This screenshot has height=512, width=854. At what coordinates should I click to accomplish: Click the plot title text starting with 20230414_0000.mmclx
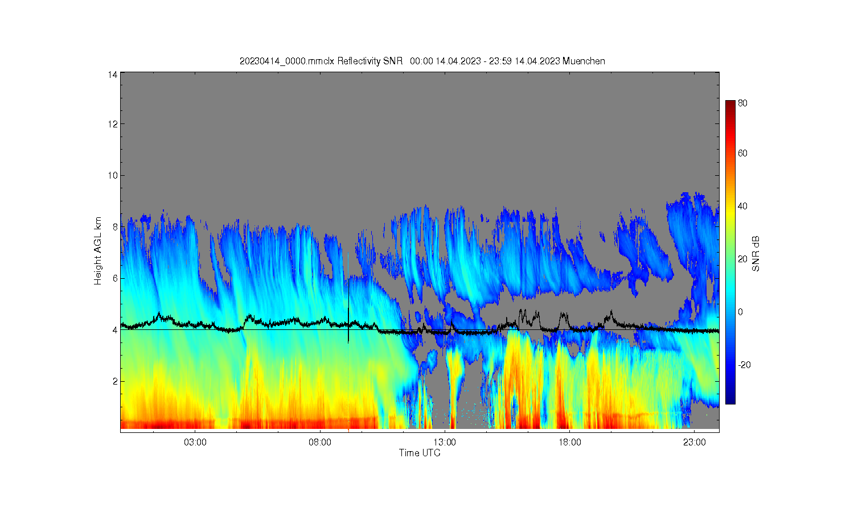tap(422, 61)
